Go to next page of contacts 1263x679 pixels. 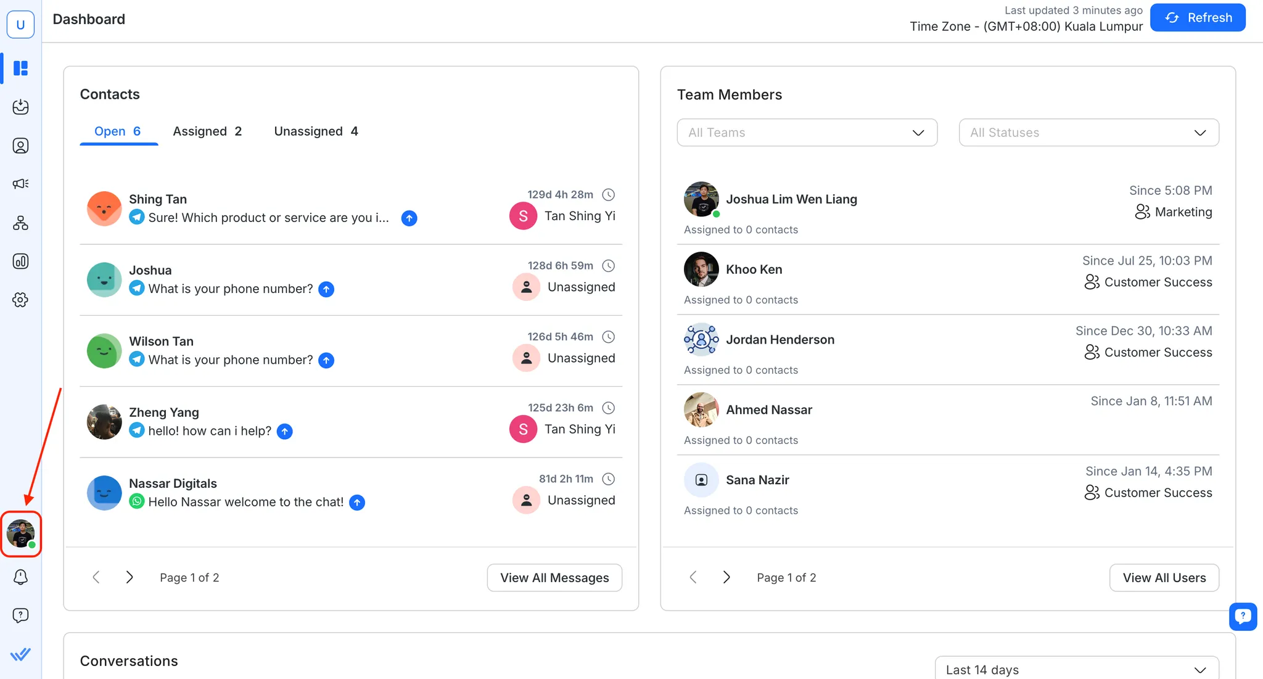[x=130, y=577]
